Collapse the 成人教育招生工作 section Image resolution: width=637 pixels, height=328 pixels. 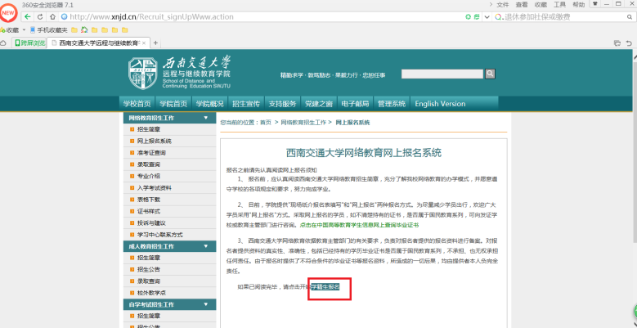[x=205, y=246]
